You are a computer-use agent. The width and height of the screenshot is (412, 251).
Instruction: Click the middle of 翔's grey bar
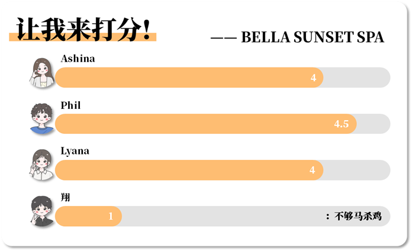tap(256, 216)
